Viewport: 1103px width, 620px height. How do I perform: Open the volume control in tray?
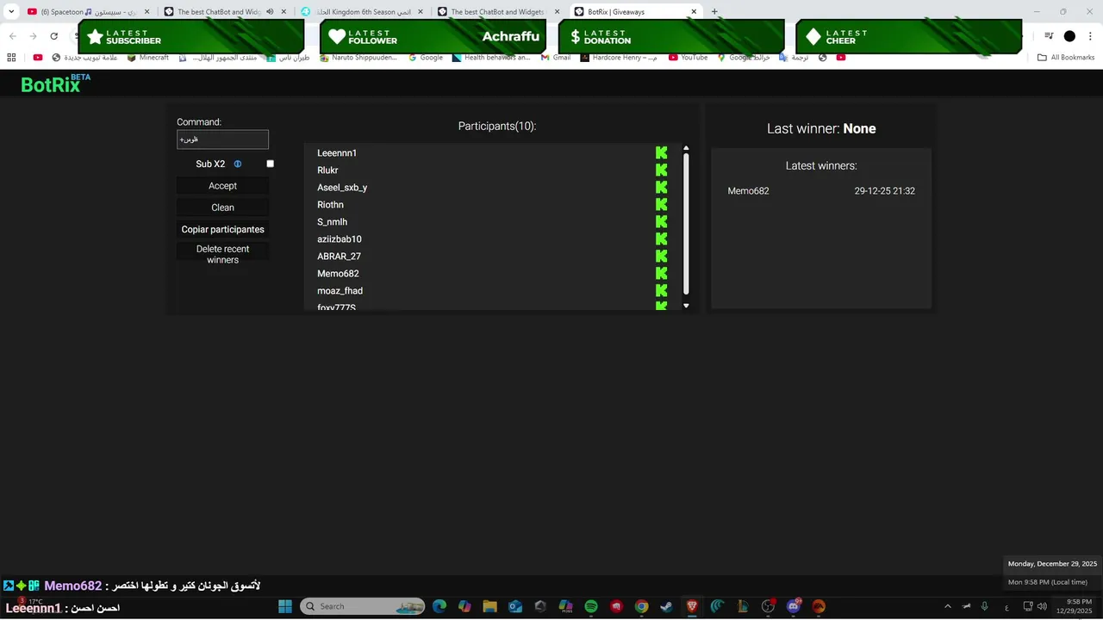coord(1043,606)
